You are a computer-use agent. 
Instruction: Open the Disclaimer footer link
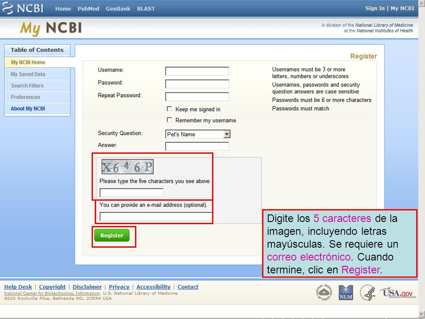pos(87,287)
